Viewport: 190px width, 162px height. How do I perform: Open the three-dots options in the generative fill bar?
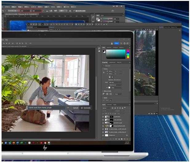(x=68, y=108)
